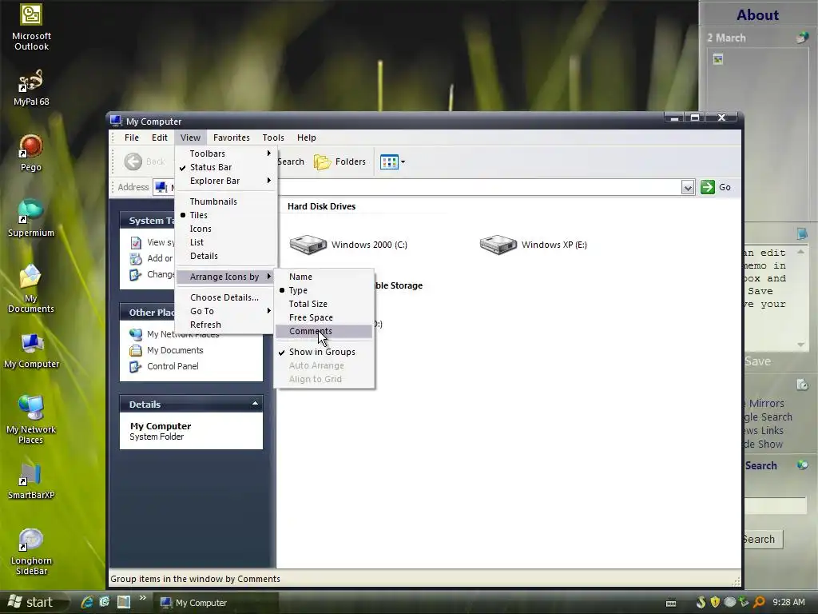Select Details view option
Screen dimensions: 818x614
coord(226,256)
